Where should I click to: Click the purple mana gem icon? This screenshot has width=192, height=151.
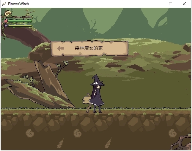5,26
